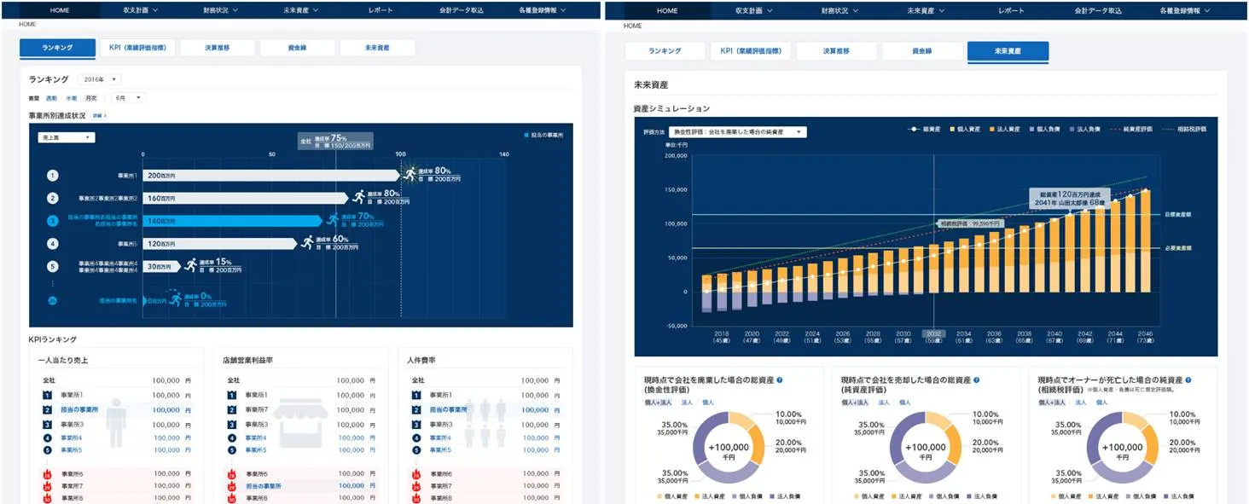Screen dimensions: 1249x504
Task: Open the 6月 month dropdown
Action: point(129,98)
